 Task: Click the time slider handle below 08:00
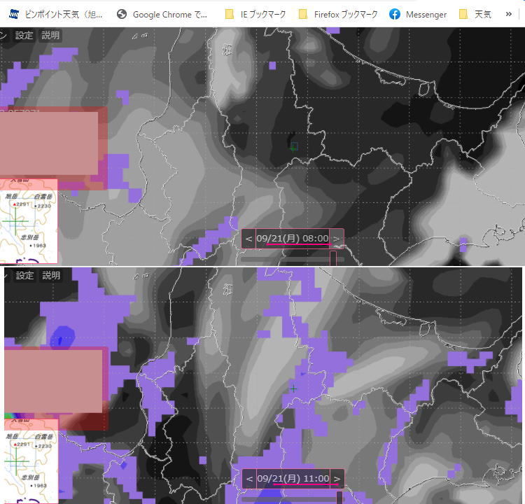[x=332, y=258]
